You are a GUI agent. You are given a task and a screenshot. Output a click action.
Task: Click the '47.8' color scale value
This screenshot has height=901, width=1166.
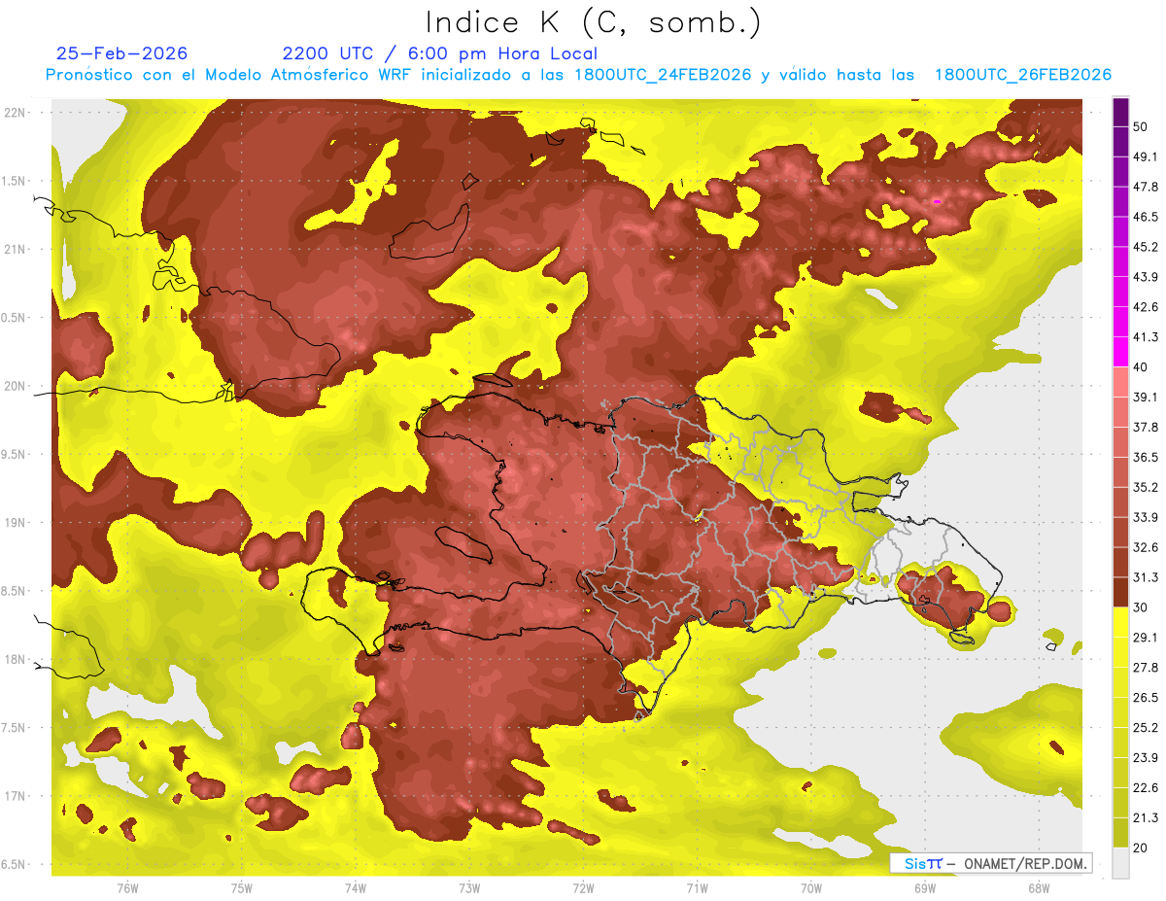pyautogui.click(x=1146, y=187)
